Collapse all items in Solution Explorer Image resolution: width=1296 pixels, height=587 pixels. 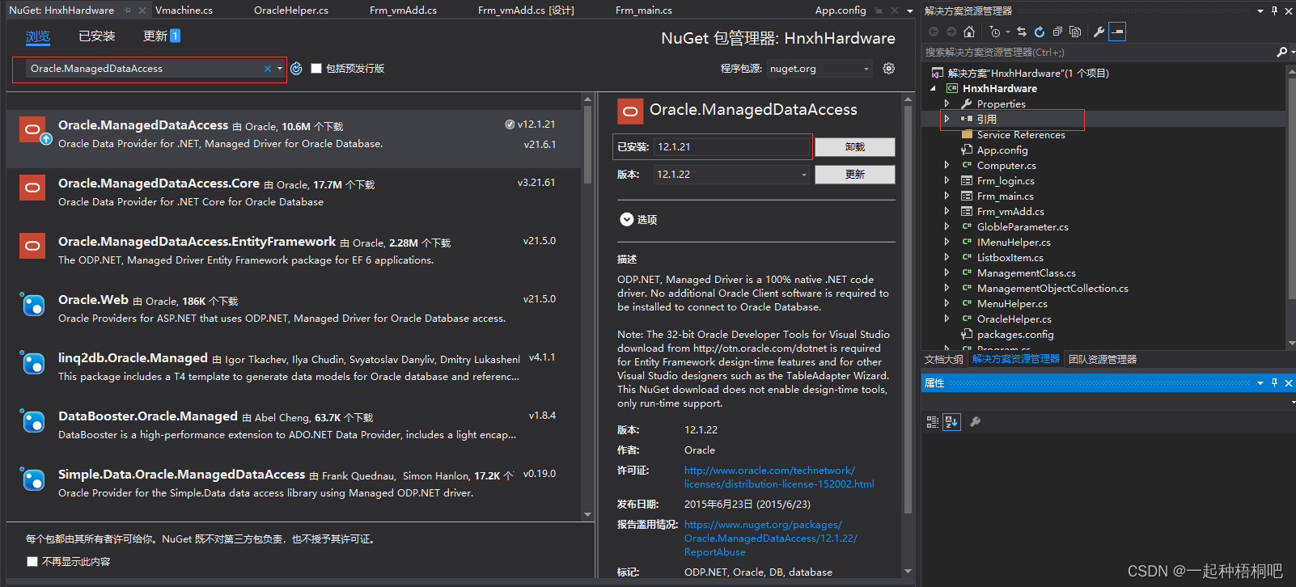pyautogui.click(x=1057, y=32)
